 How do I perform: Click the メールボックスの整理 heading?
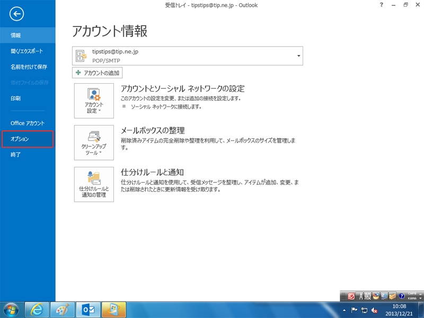click(153, 130)
